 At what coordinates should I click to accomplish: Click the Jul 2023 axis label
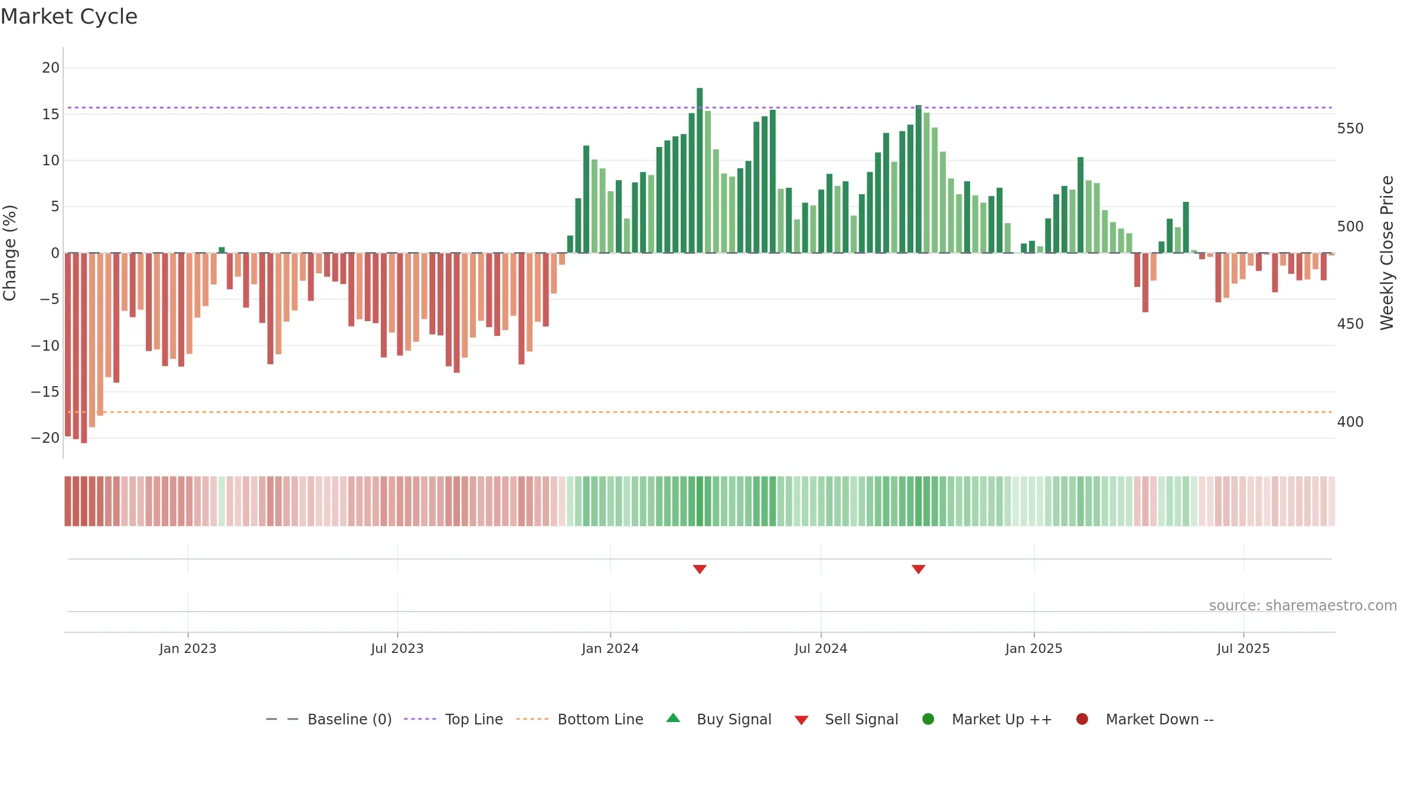click(397, 648)
